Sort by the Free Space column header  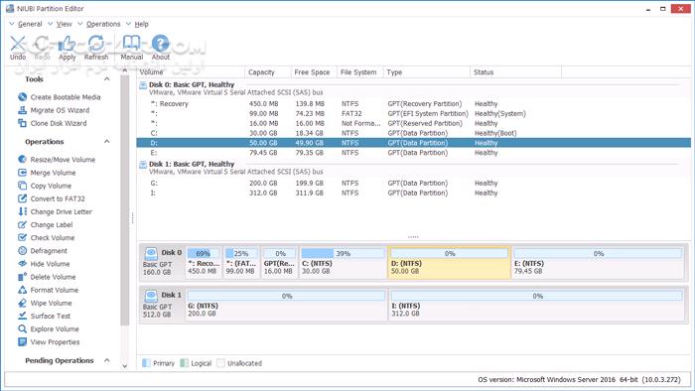314,72
